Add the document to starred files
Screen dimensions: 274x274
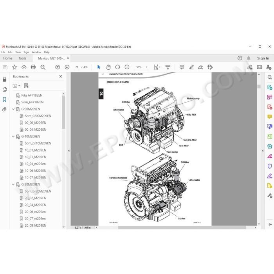(14, 67)
